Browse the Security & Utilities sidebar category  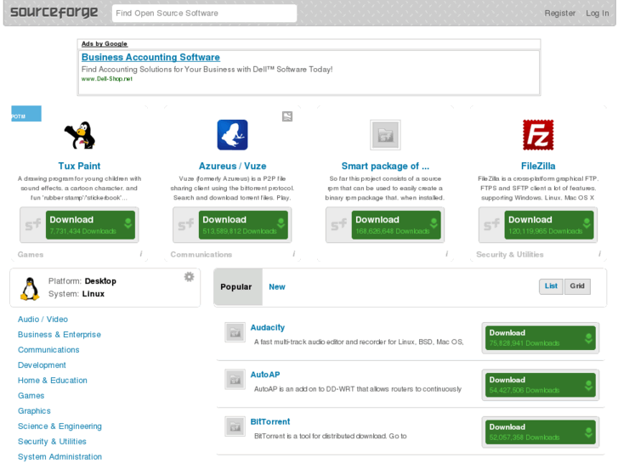point(52,441)
